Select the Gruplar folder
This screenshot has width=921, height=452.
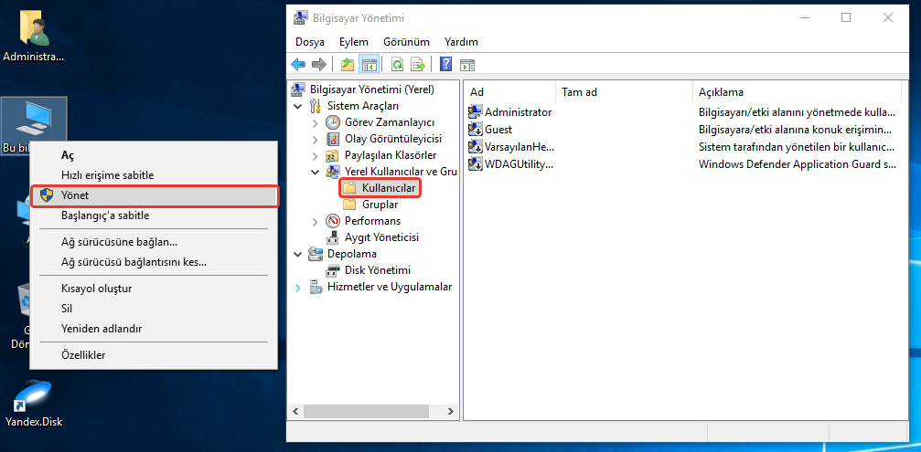pos(379,205)
